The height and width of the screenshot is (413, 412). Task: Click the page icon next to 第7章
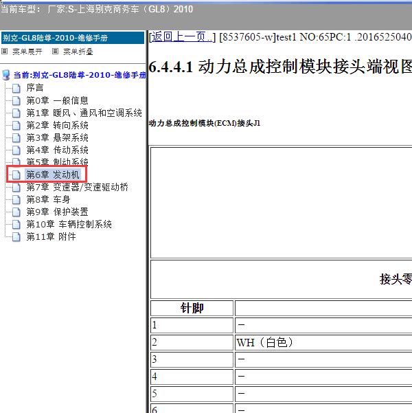click(x=16, y=188)
